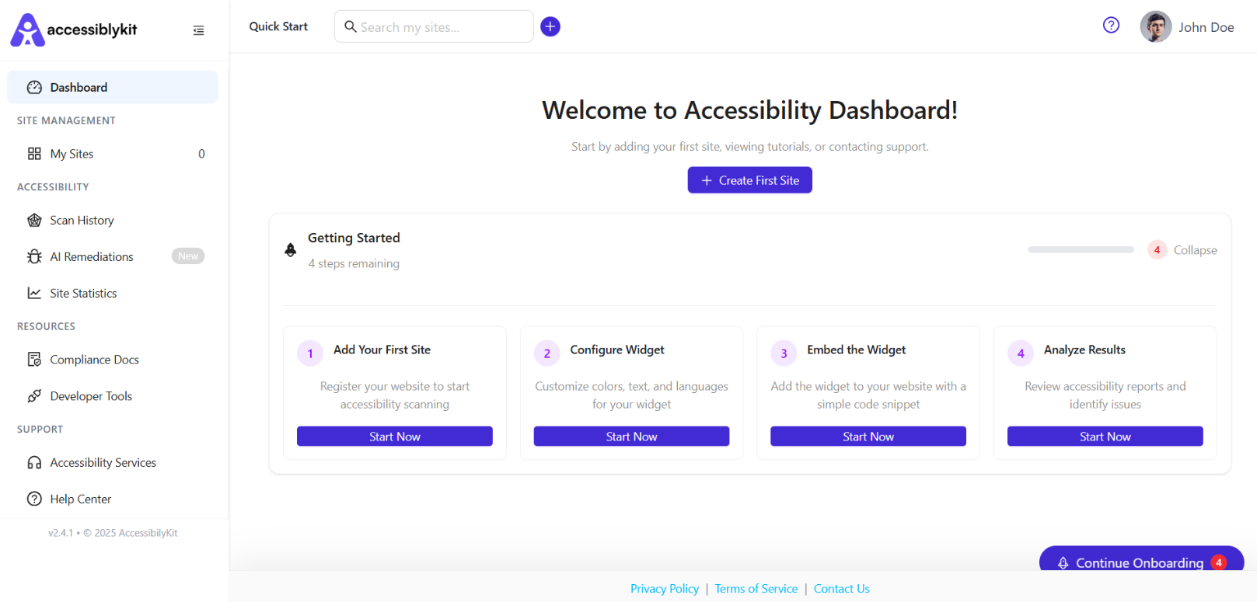
Task: Open the Developer Tools sidebar item
Action: (113, 396)
